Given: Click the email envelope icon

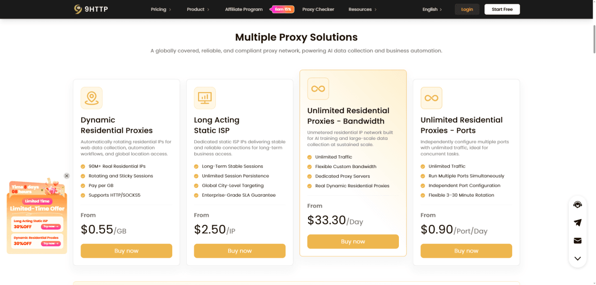Looking at the screenshot, I should (x=578, y=240).
